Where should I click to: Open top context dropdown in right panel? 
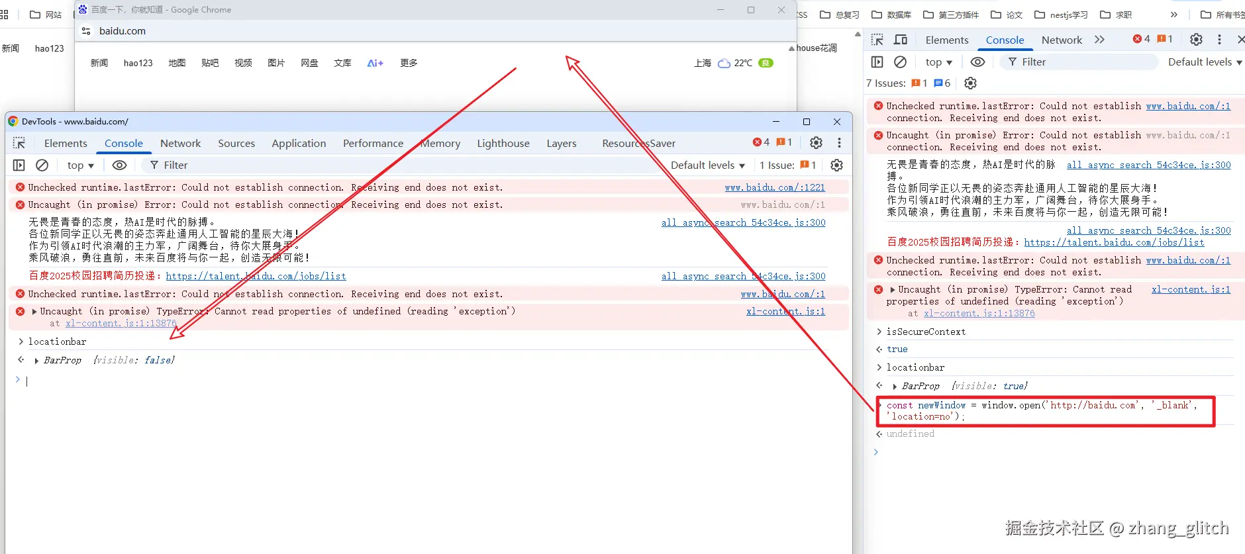point(939,62)
